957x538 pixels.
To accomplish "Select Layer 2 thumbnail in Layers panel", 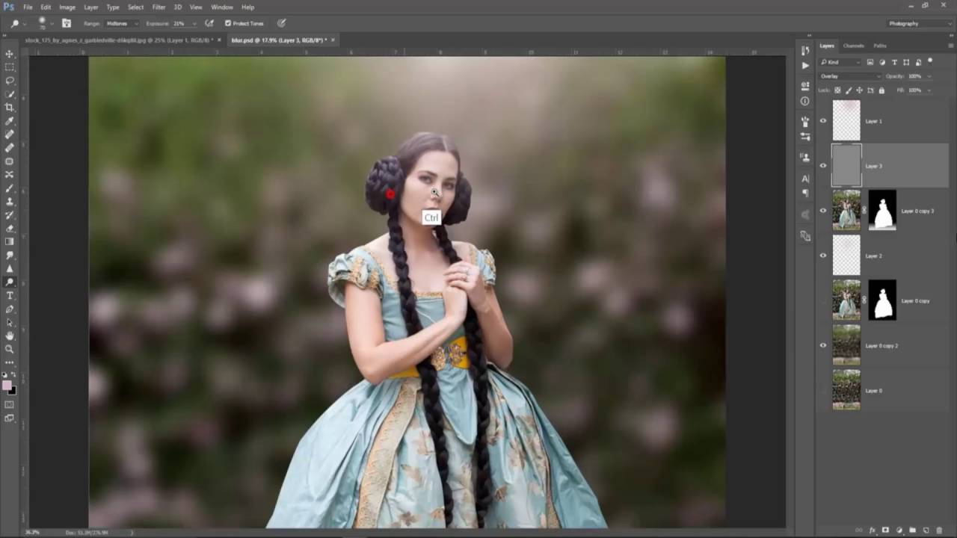I will (846, 256).
